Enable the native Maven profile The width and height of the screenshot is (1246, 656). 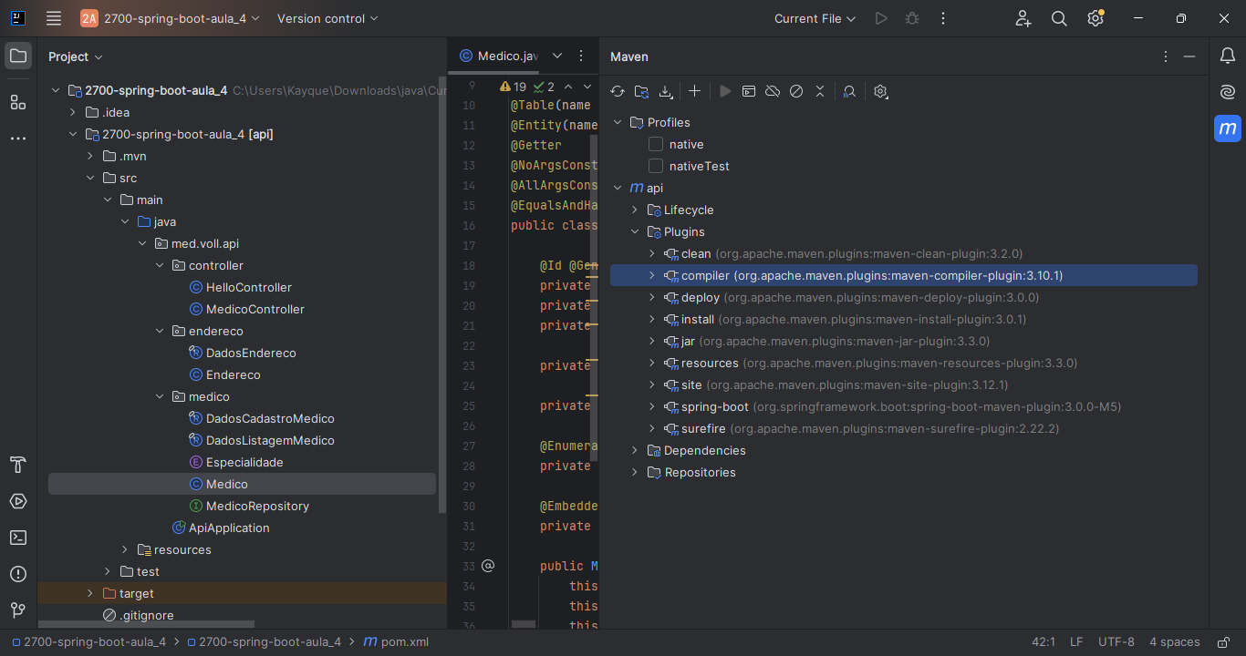[x=656, y=144]
